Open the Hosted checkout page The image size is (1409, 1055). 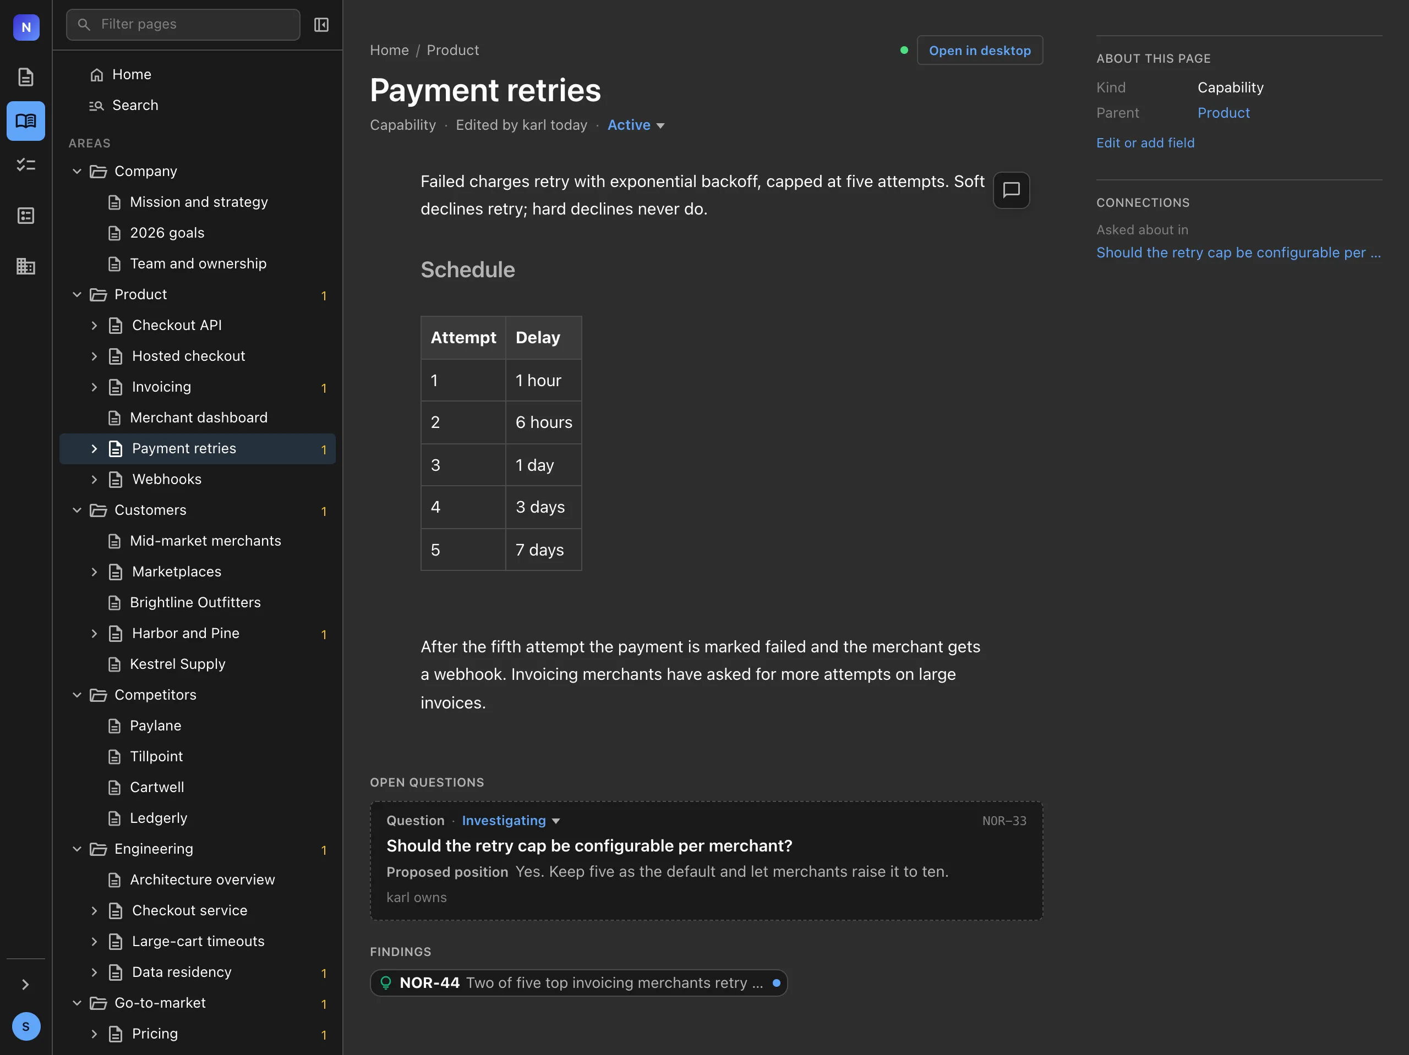(198, 356)
